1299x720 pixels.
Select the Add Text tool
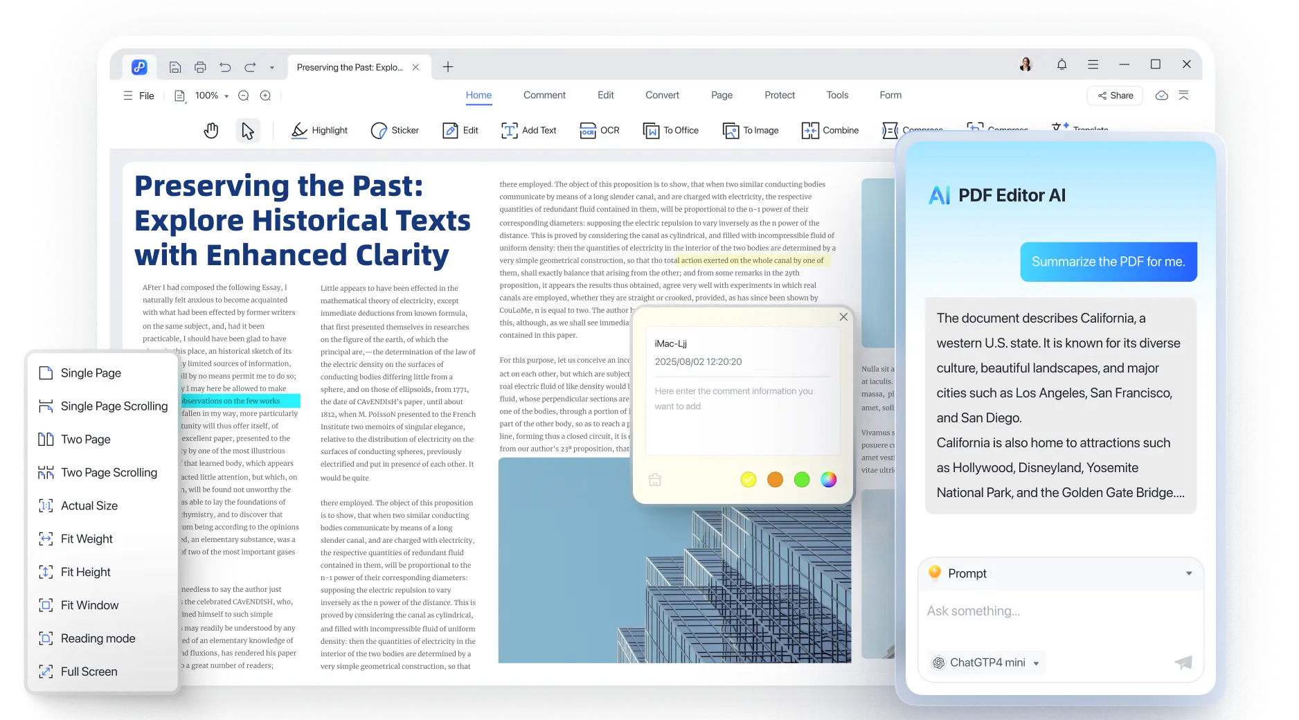coord(528,130)
